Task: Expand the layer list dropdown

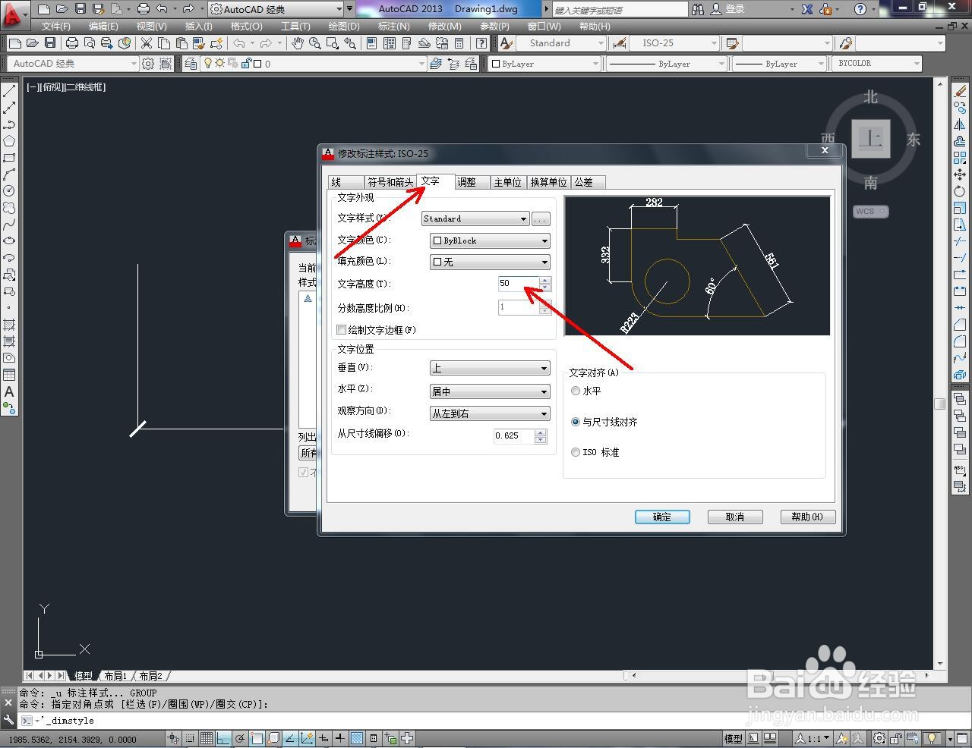Action: 421,64
